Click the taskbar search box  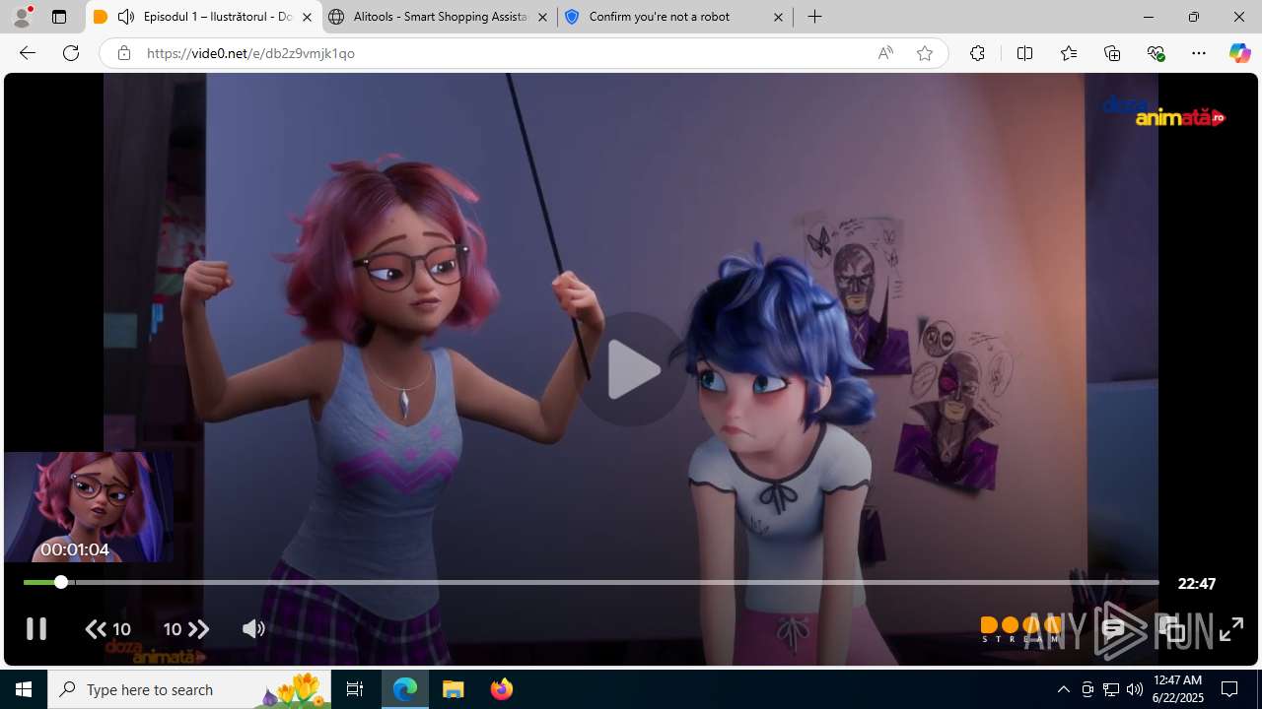coord(189,689)
